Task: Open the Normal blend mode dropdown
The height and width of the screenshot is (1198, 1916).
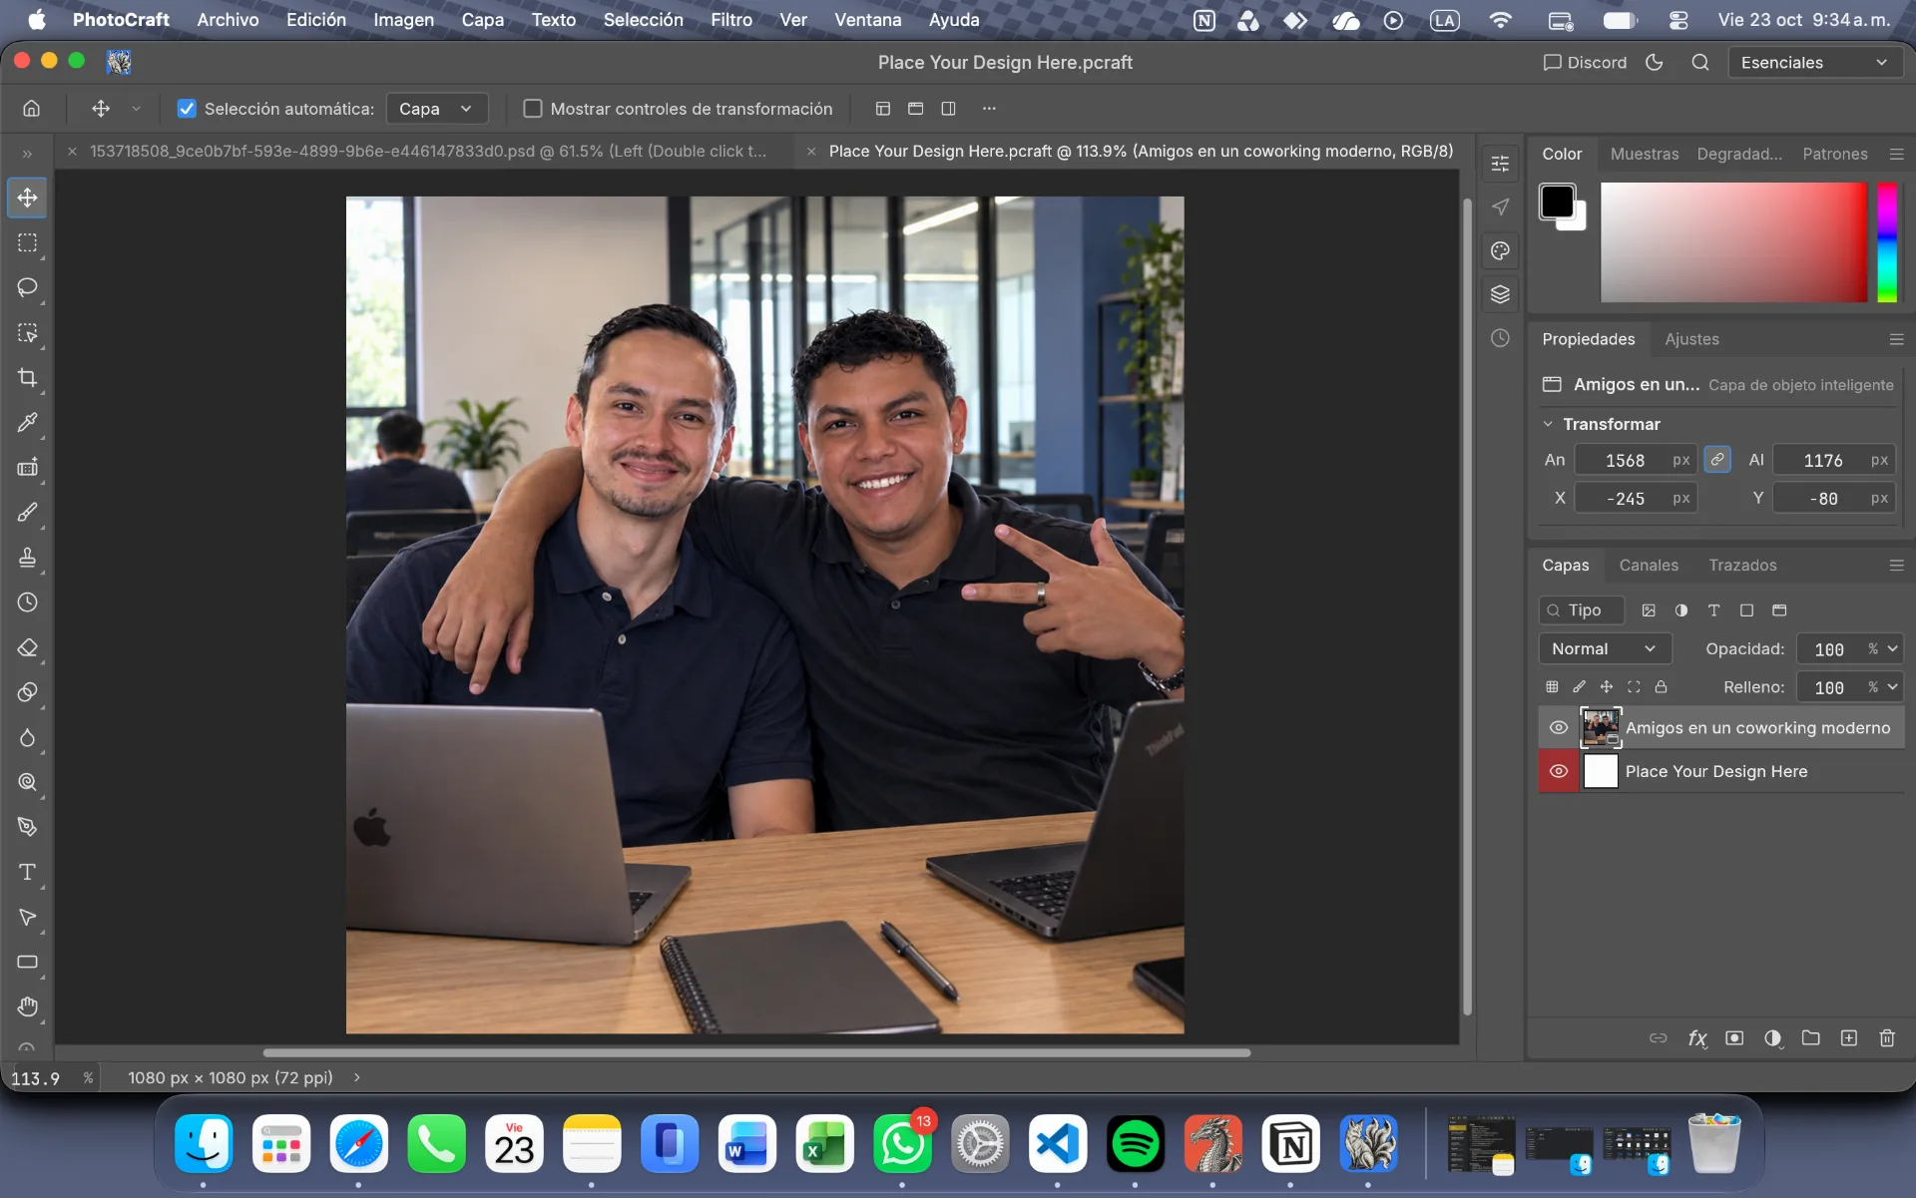Action: 1604,648
